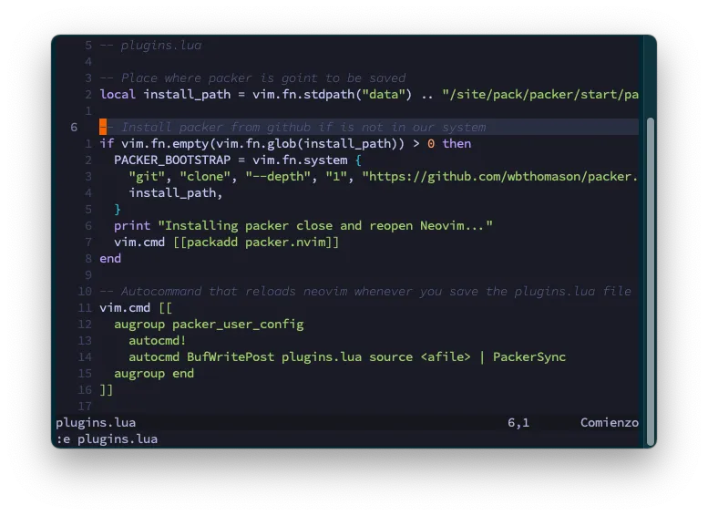The height and width of the screenshot is (516, 708).
Task: Click 'augroup end' on line 15
Action: click(x=154, y=374)
